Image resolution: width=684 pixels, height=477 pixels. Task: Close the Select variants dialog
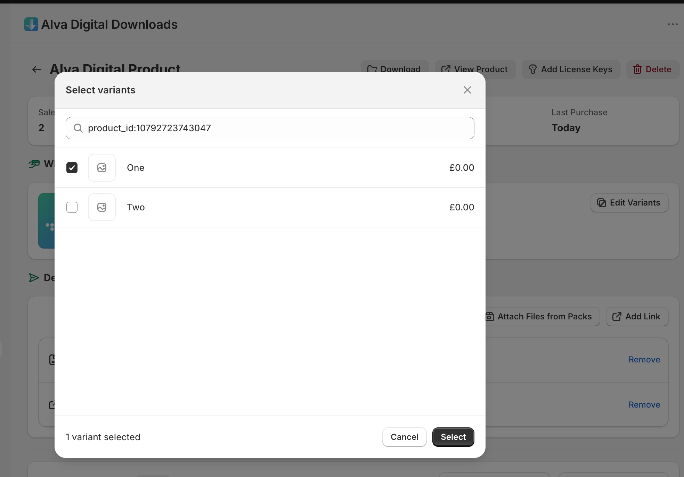(x=467, y=90)
